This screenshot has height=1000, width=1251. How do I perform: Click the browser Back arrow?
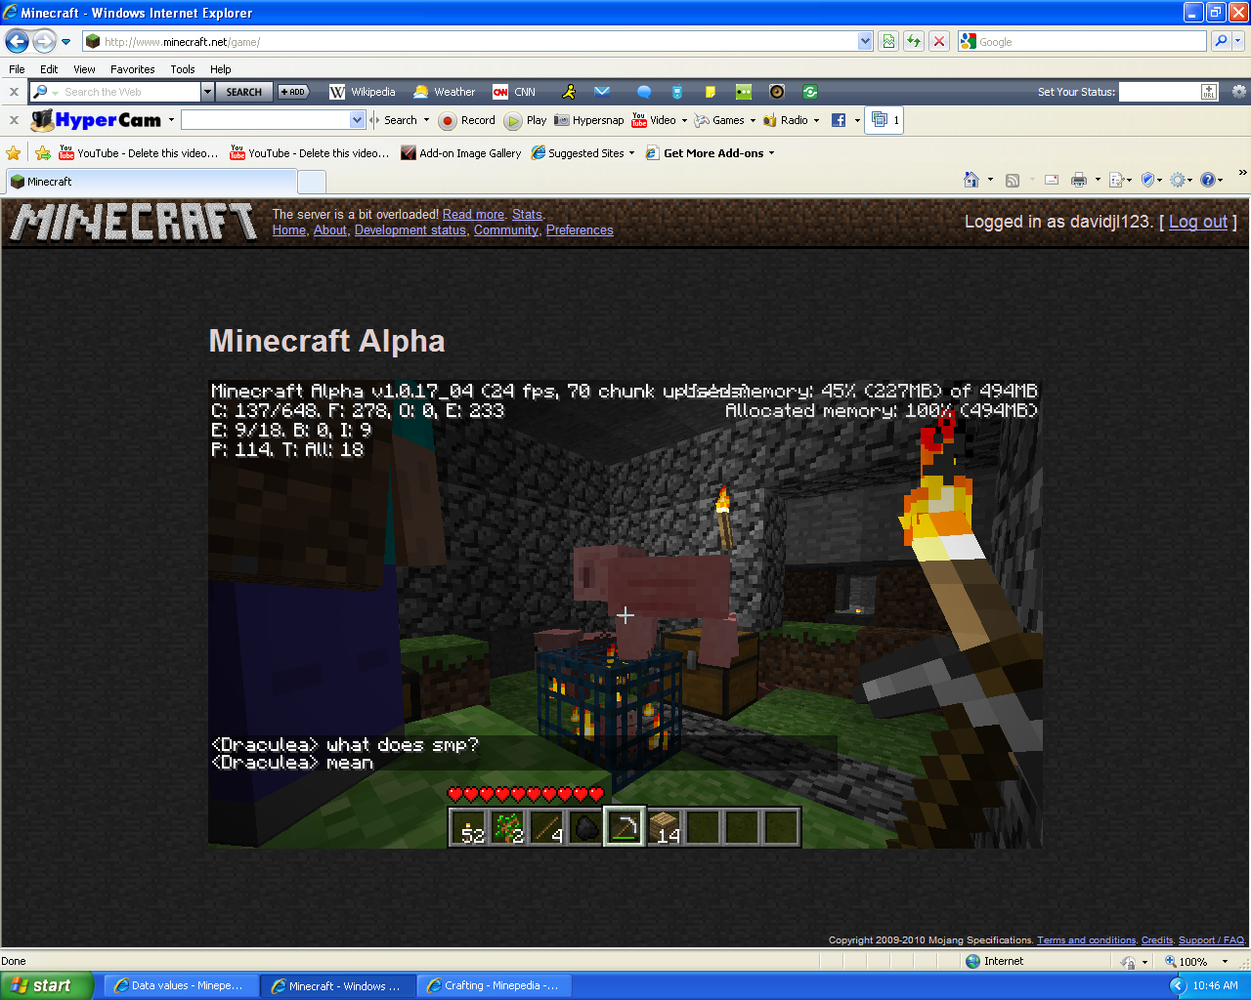coord(17,41)
